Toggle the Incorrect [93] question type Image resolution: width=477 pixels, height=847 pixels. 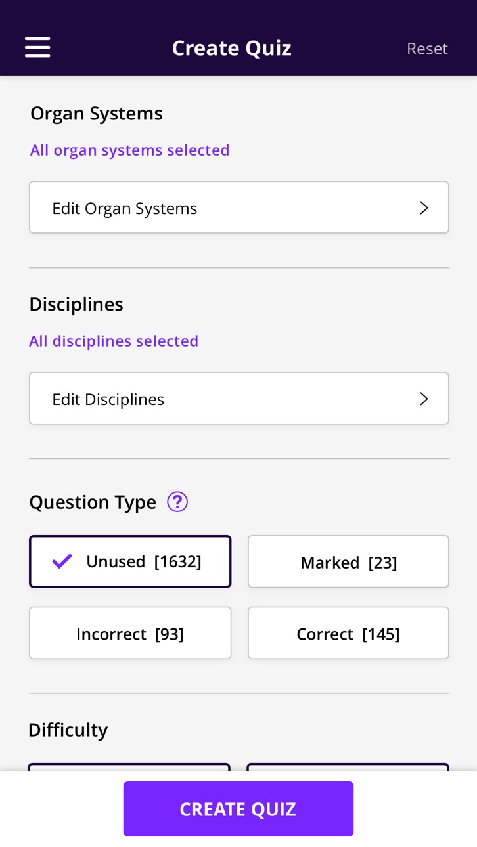(130, 633)
